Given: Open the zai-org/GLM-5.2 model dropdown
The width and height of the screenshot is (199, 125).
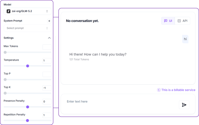Looking at the screenshot, I should pos(28,11).
